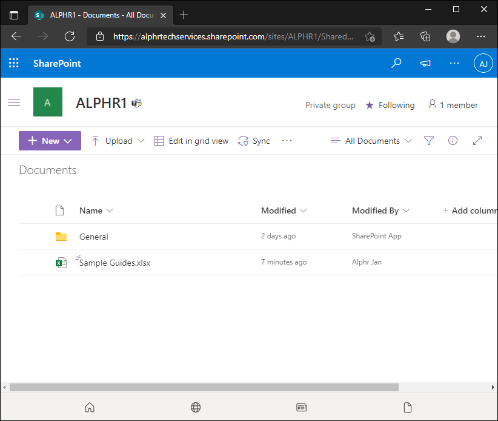
Task: Click the bottom bar file icon
Action: 408,407
